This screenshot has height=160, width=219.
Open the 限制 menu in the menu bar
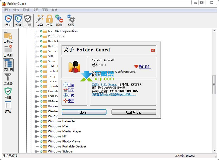click(x=26, y=10)
